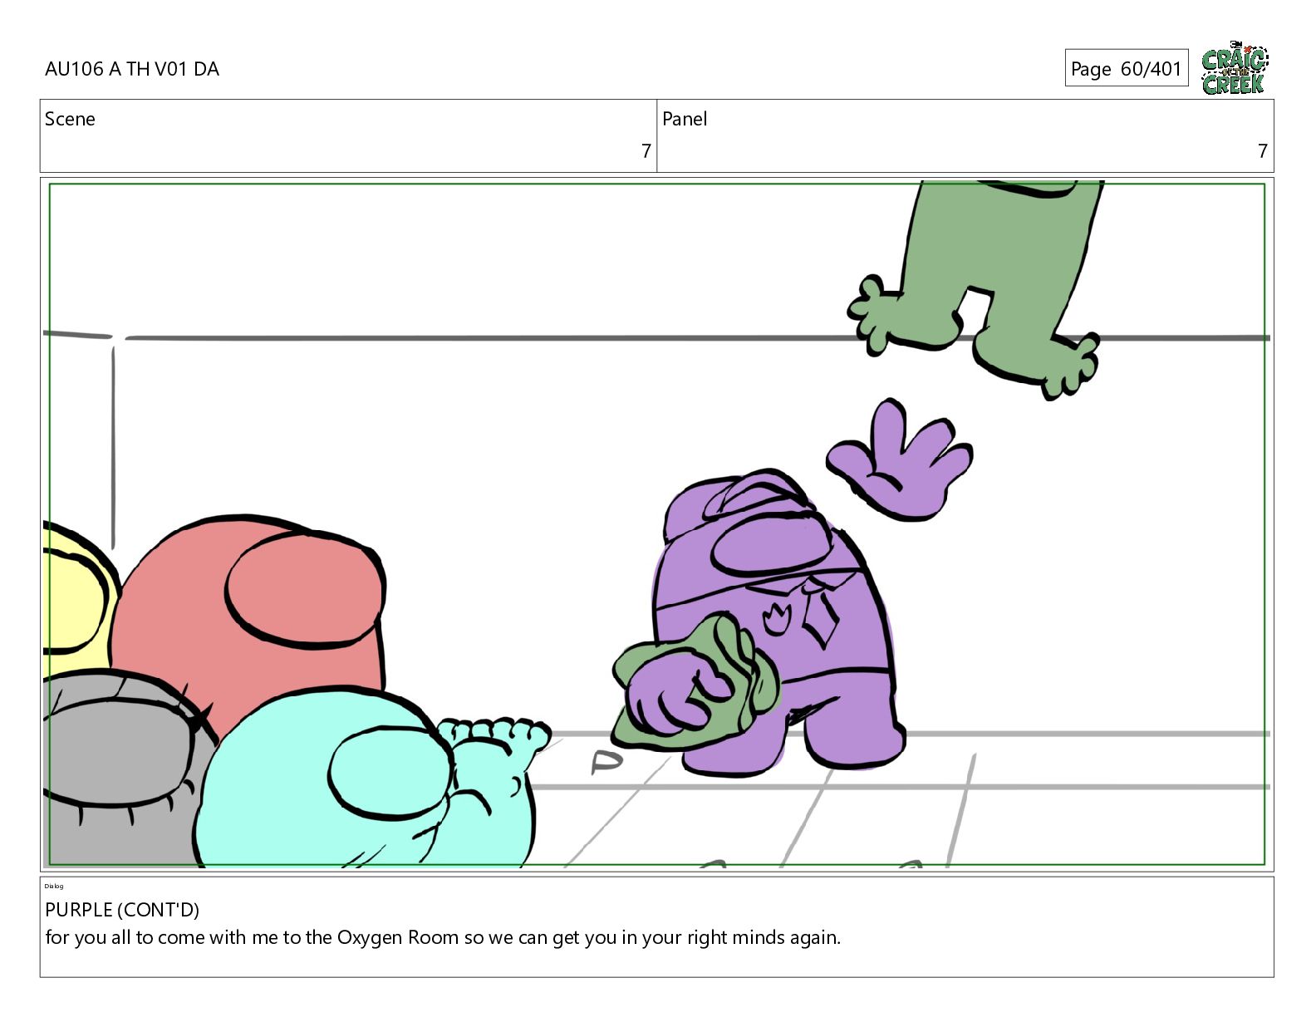Image resolution: width=1316 pixels, height=1017 pixels.
Task: Click the Oxygen Room dialog sentence
Action: click(x=443, y=937)
